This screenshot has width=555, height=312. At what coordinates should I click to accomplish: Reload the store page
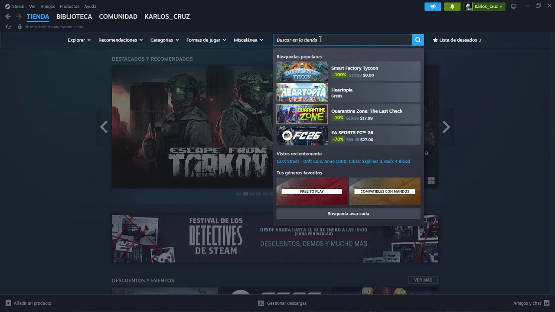[8, 27]
